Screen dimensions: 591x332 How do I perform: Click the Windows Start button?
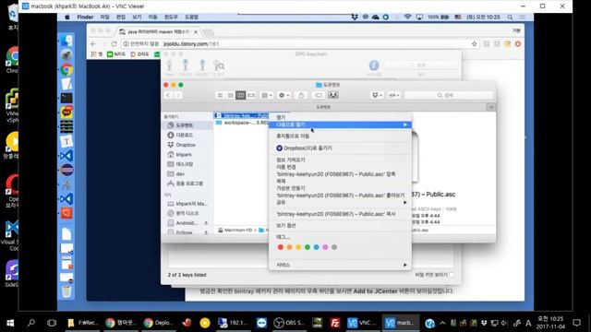(x=10, y=323)
